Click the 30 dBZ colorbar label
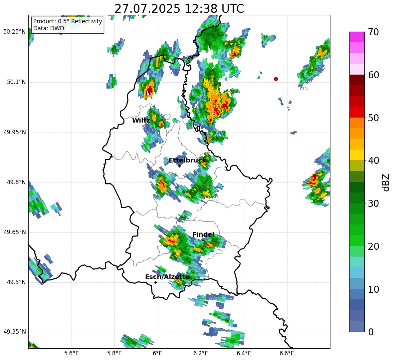This screenshot has width=394, height=360. [x=374, y=203]
